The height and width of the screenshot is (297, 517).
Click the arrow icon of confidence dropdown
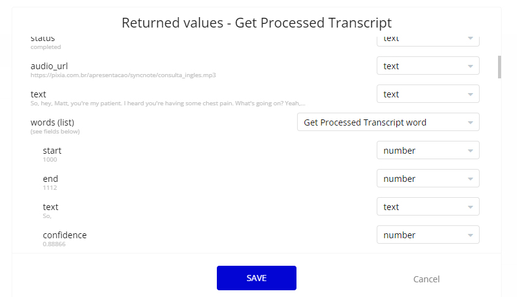click(x=470, y=235)
